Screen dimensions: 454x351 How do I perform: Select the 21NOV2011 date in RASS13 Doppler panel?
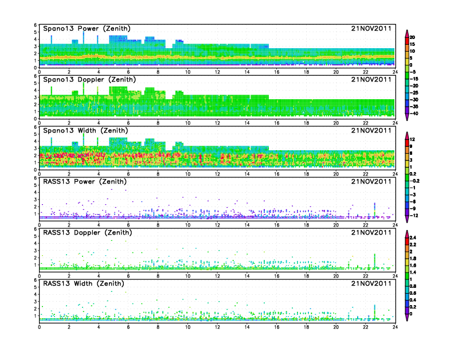(x=371, y=232)
